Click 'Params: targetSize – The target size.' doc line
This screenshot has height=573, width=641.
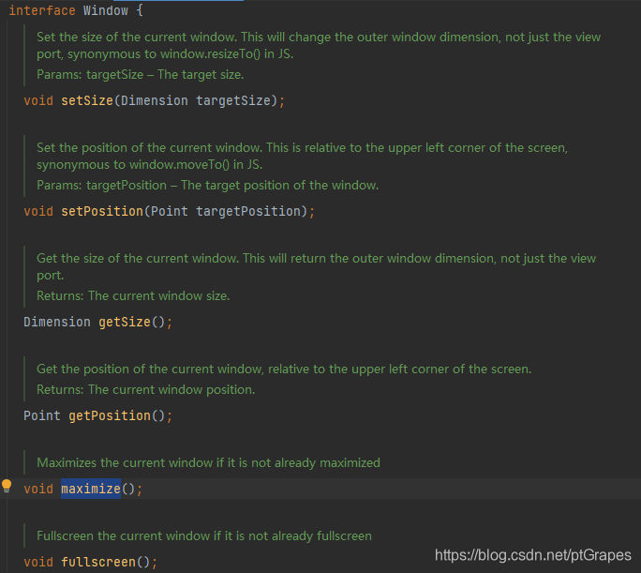(141, 74)
